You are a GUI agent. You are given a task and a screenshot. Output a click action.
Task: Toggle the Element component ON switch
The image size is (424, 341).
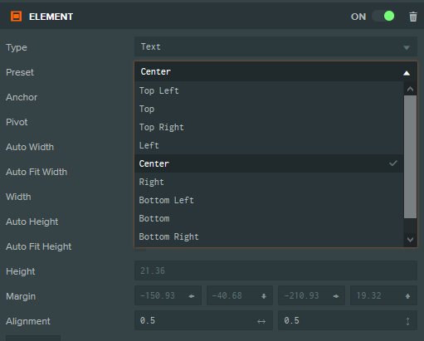(383, 17)
